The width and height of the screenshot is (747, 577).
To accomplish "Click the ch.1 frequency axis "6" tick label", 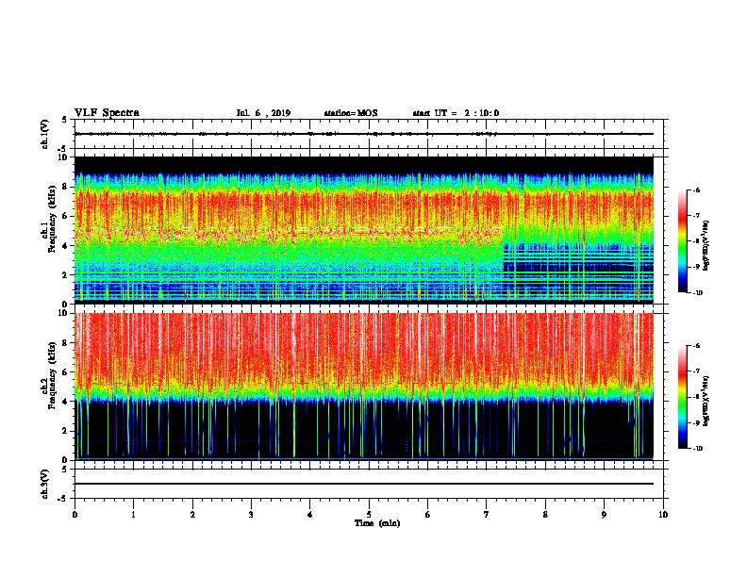I will [65, 216].
